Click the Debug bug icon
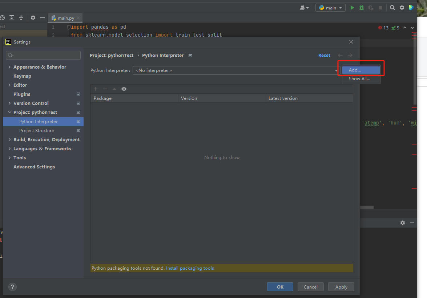Viewport: 427px width, 298px height. (361, 8)
